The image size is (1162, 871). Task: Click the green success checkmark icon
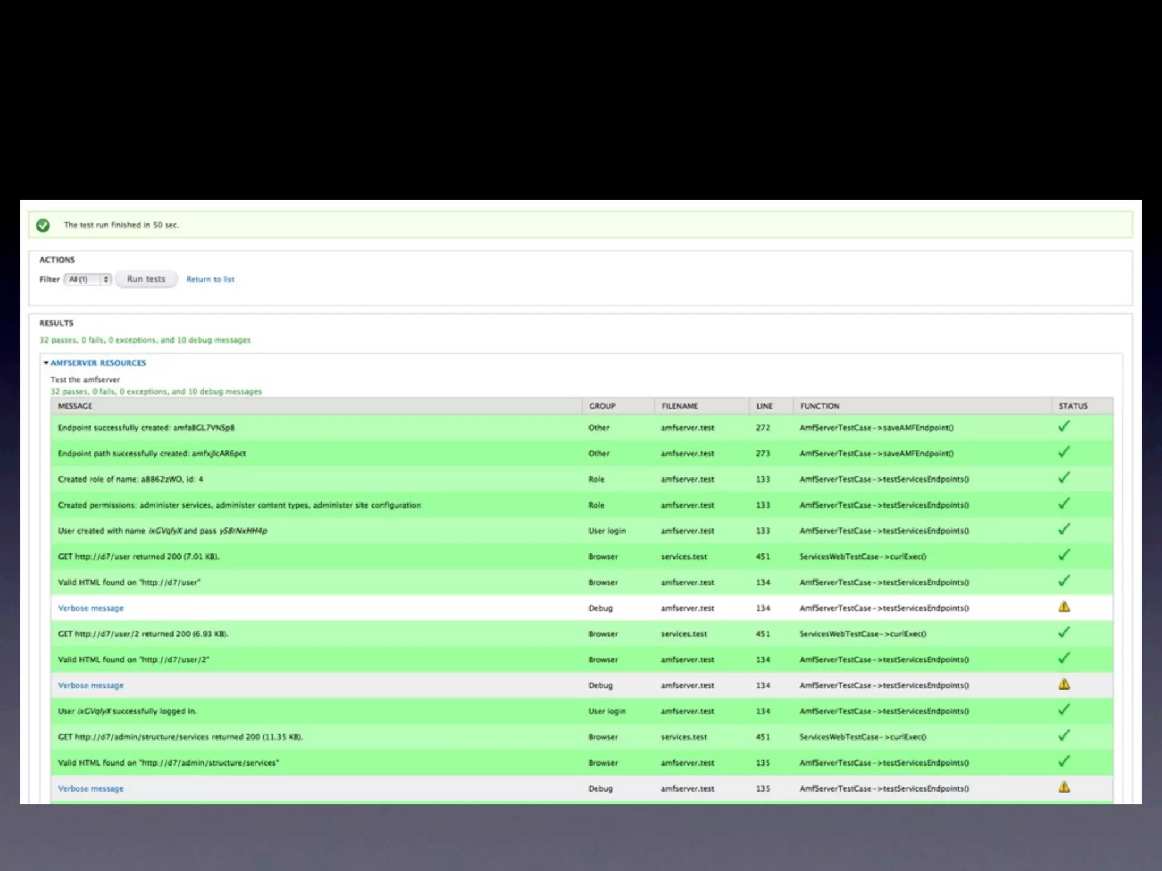(43, 225)
